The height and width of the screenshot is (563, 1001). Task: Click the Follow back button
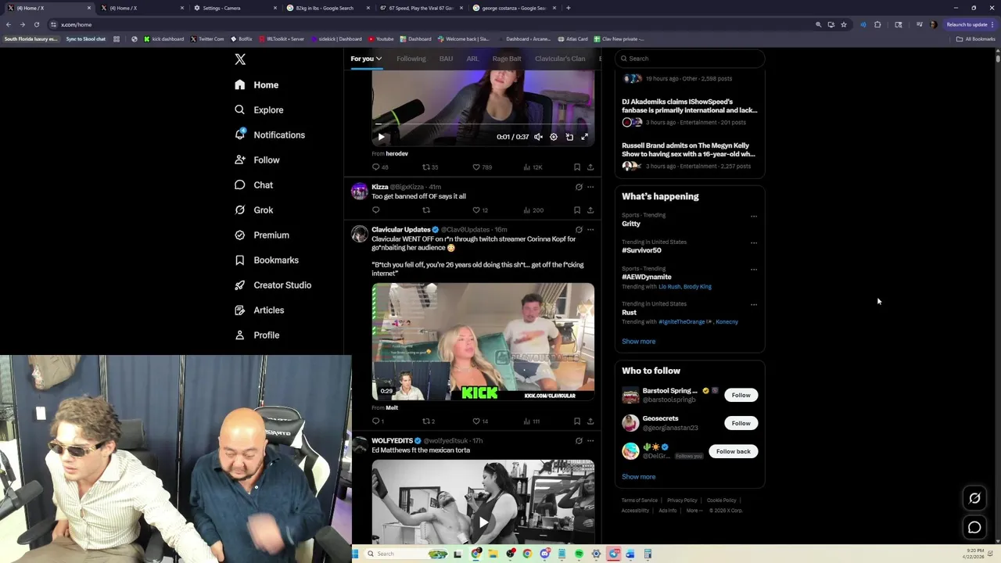[x=733, y=451]
